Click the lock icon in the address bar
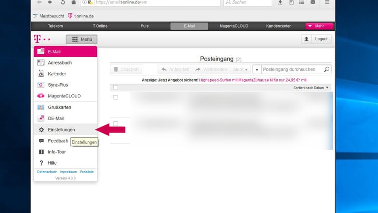The image size is (378, 213). pyautogui.click(x=90, y=2)
